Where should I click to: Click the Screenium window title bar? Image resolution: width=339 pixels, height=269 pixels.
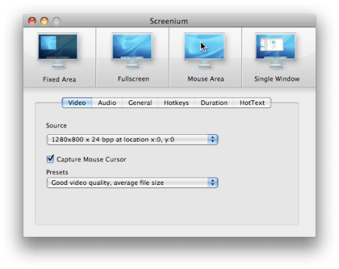169,21
